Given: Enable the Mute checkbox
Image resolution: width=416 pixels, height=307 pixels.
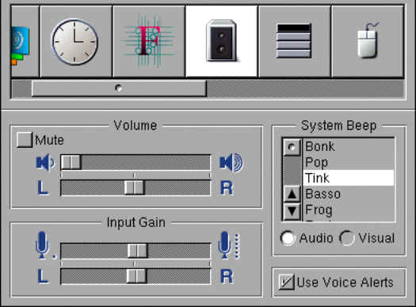Looking at the screenshot, I should tap(24, 139).
